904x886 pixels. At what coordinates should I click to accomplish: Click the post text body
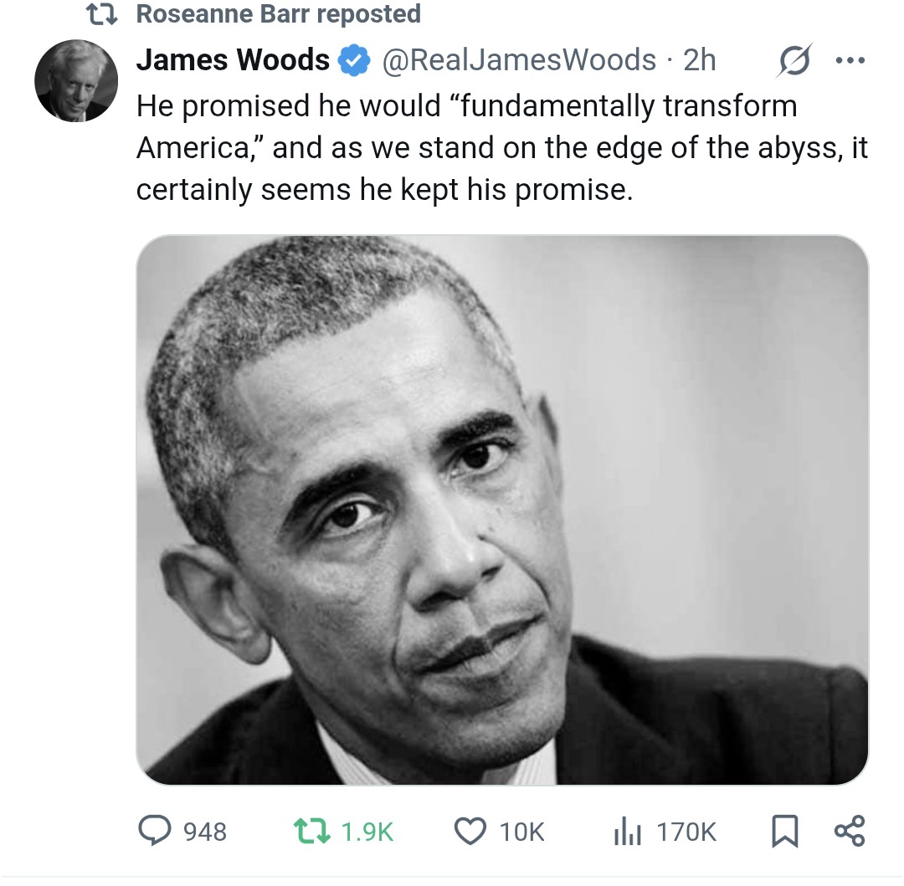click(x=501, y=147)
